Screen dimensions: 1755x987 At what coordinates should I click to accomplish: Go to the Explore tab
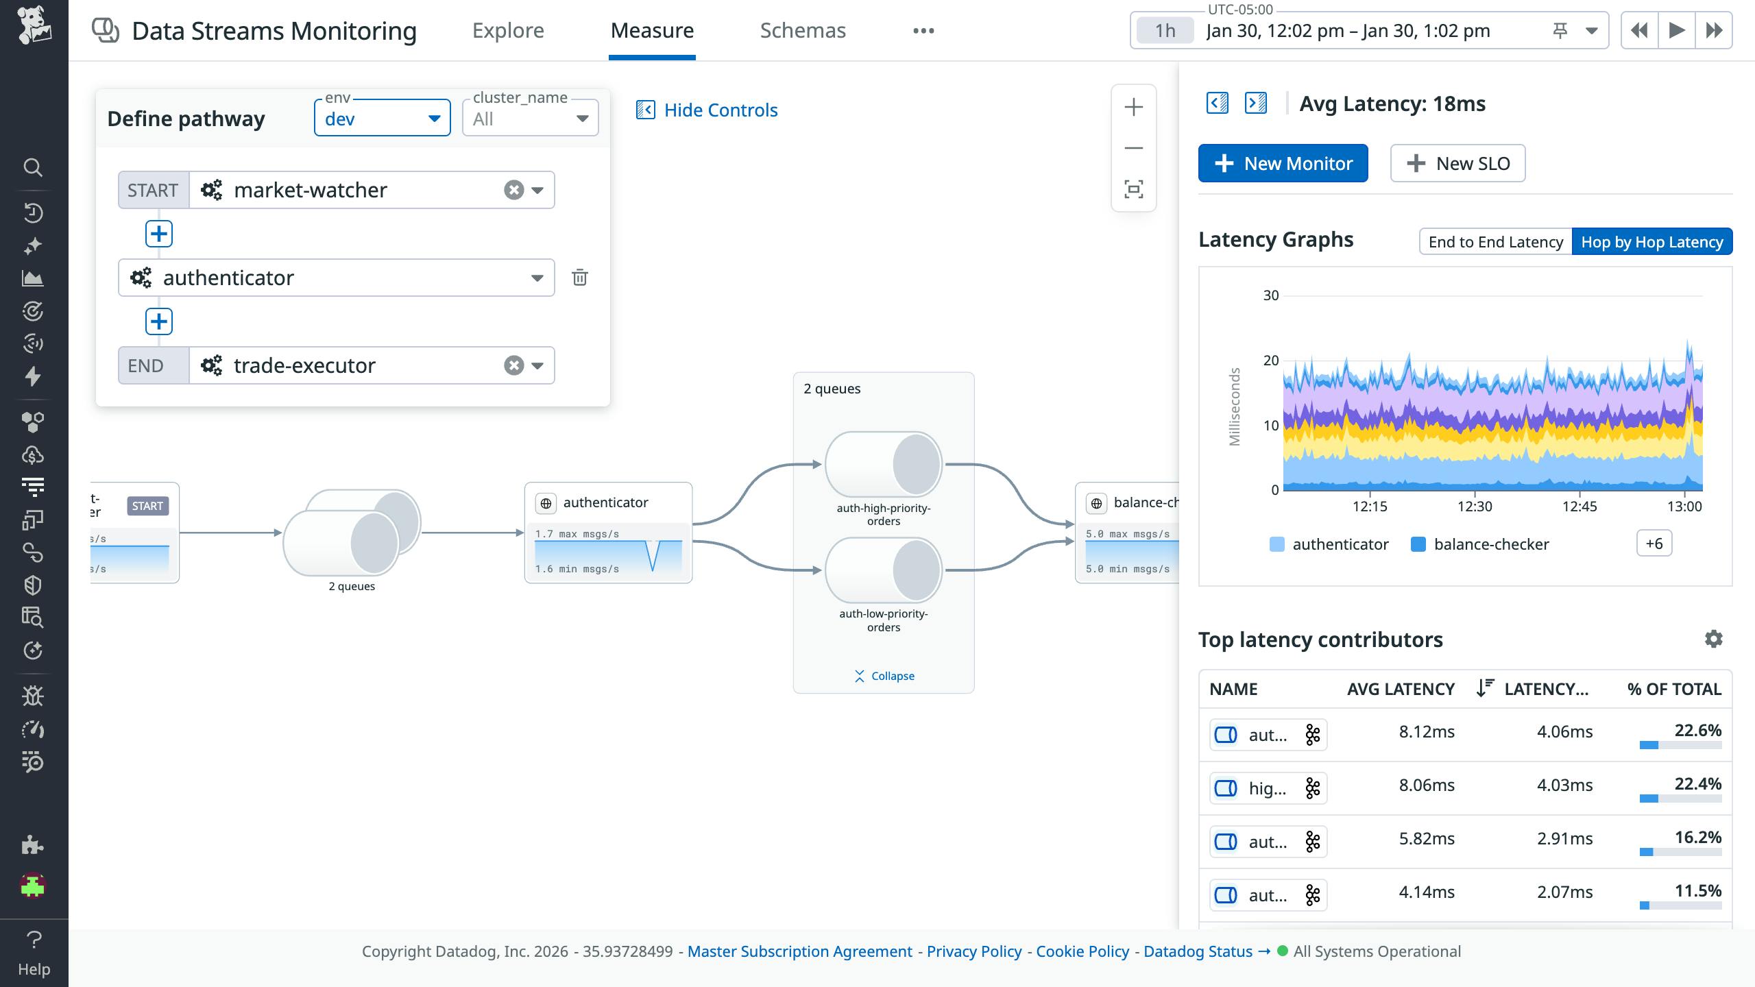(x=507, y=30)
